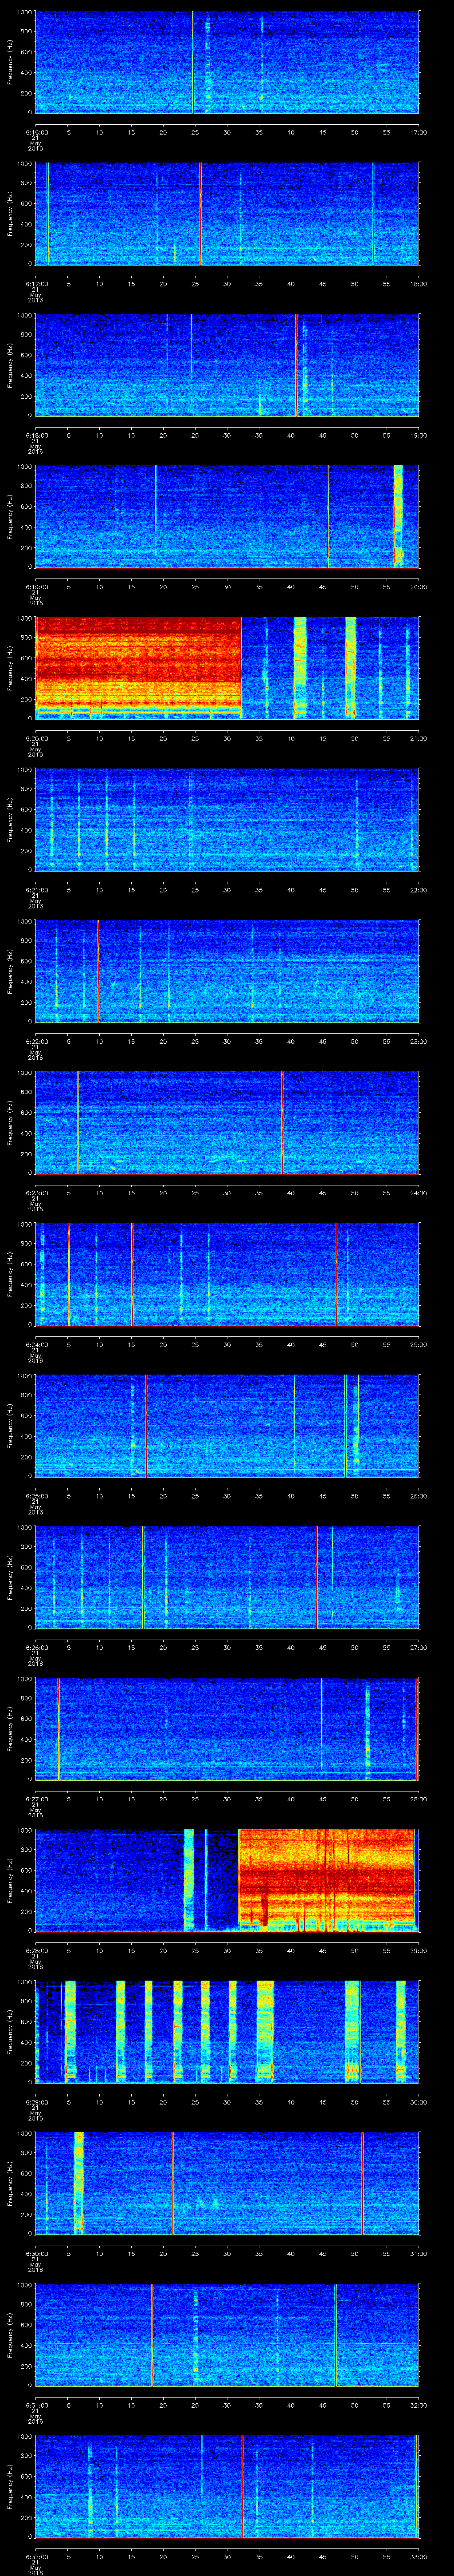Click the 29:00 end time label
The image size is (454, 2576).
click(418, 1950)
